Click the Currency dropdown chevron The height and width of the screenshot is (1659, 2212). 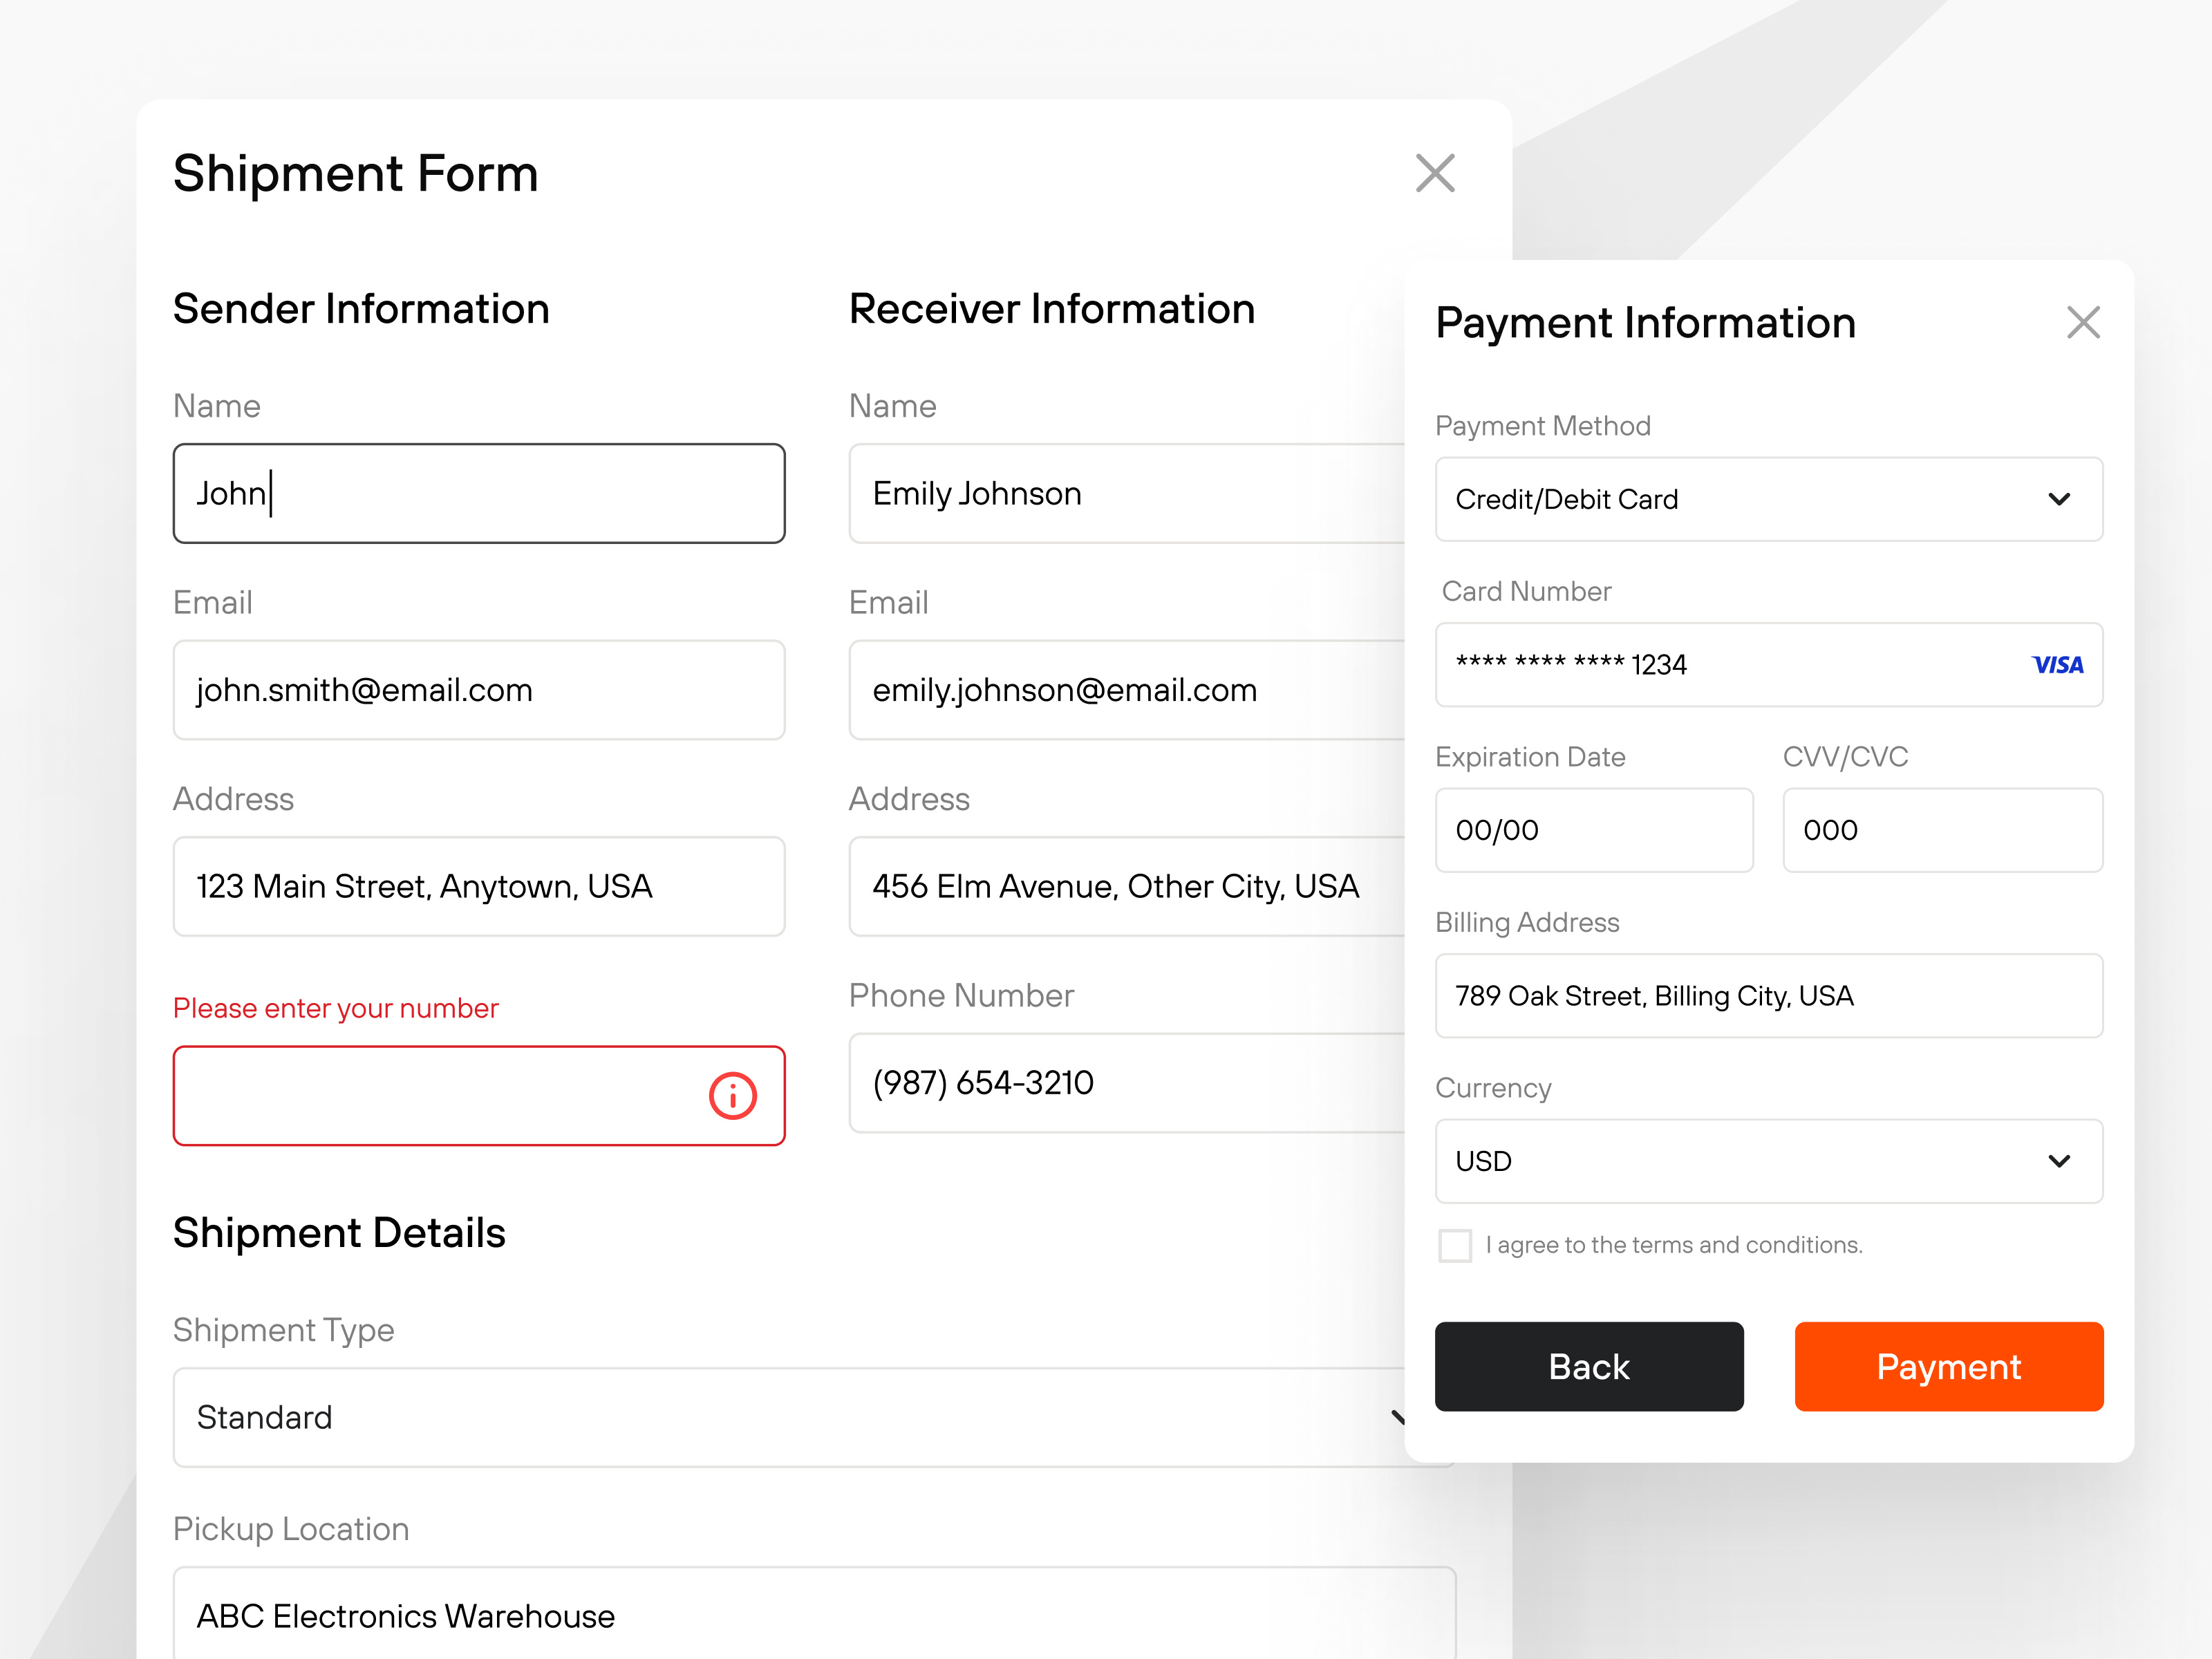click(2060, 1161)
